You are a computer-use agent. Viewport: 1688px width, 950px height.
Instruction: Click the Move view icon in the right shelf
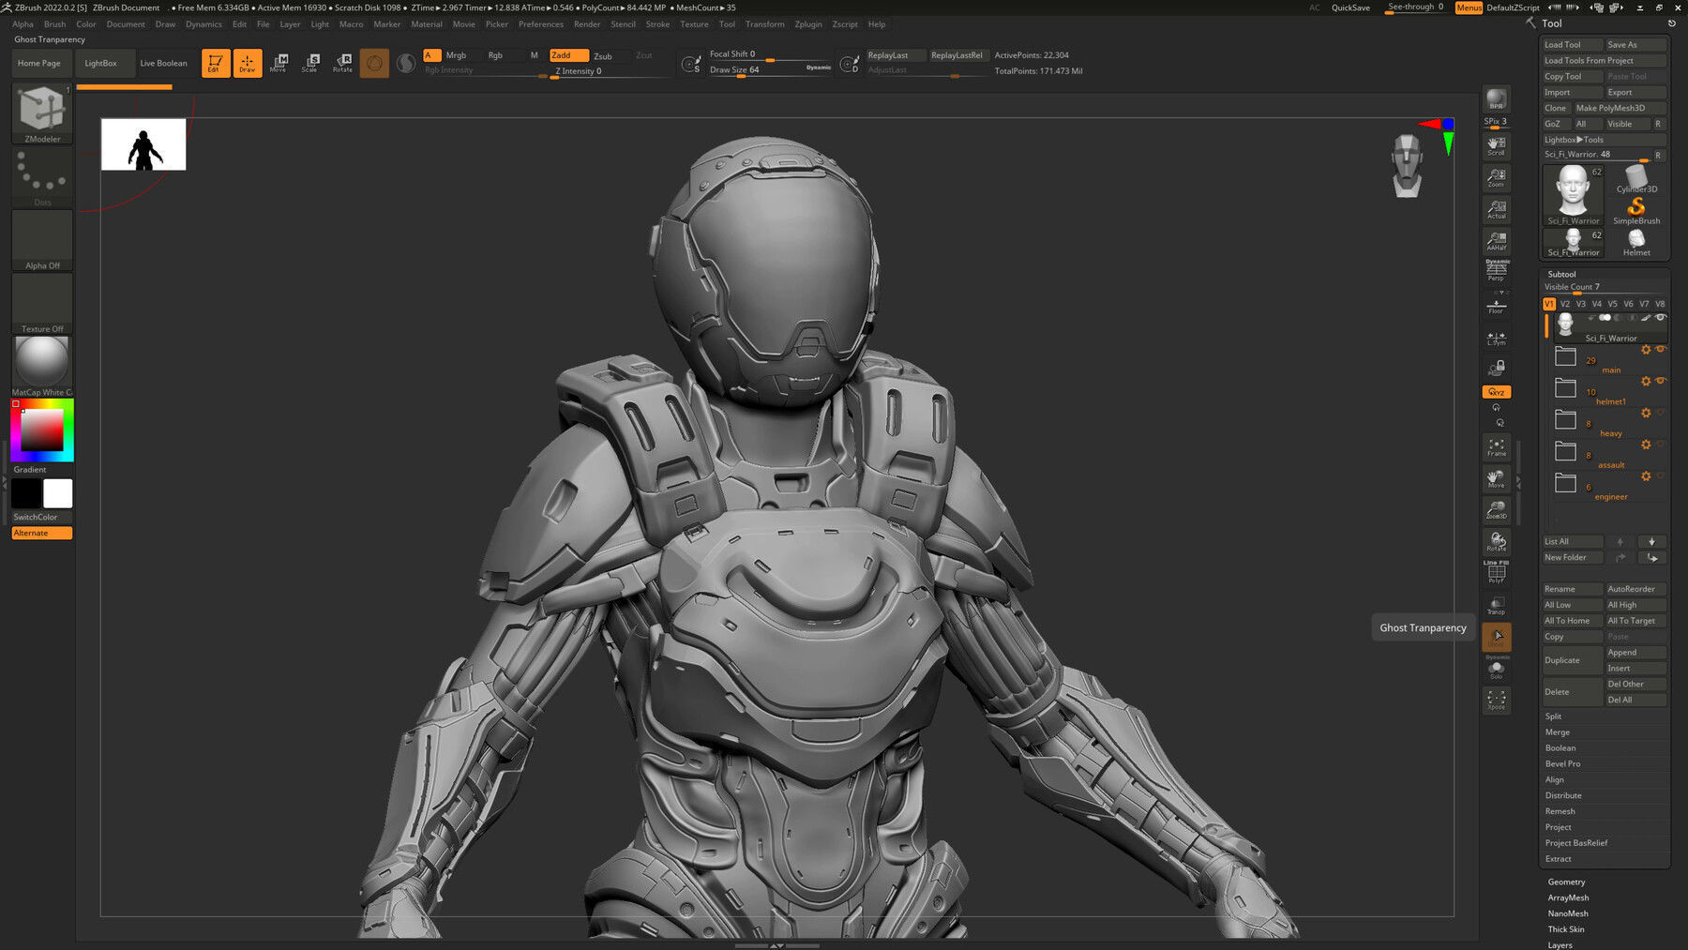tap(1497, 478)
